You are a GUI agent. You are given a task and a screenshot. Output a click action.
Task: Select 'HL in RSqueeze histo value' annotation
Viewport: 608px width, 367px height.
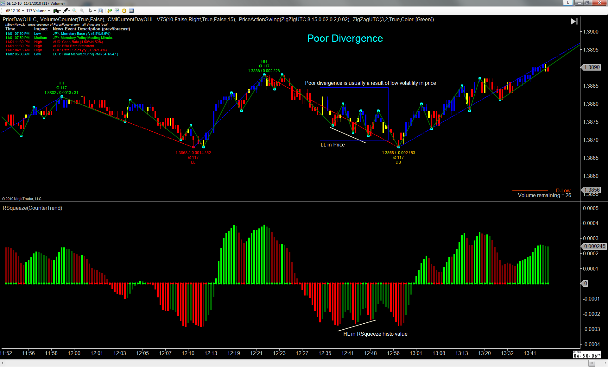pyautogui.click(x=375, y=334)
